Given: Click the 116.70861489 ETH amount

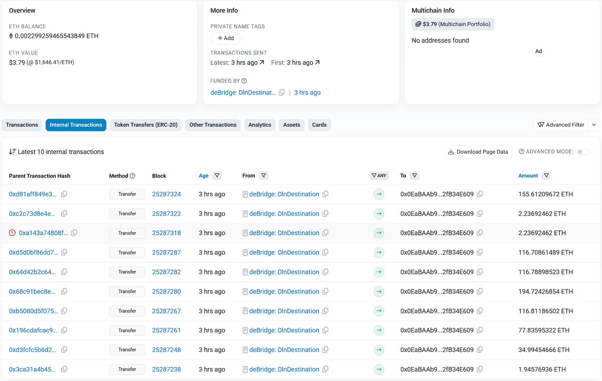Looking at the screenshot, I should click(x=546, y=252).
